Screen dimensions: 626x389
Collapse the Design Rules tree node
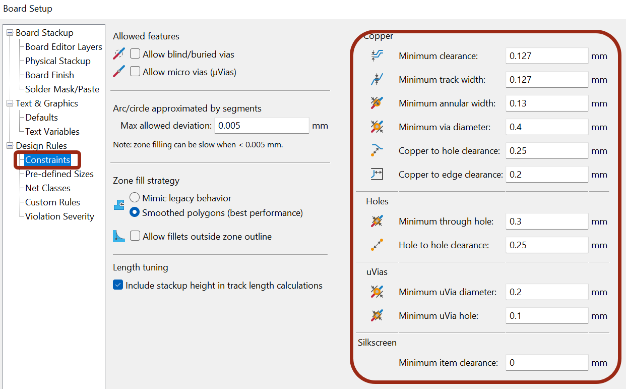(10, 146)
